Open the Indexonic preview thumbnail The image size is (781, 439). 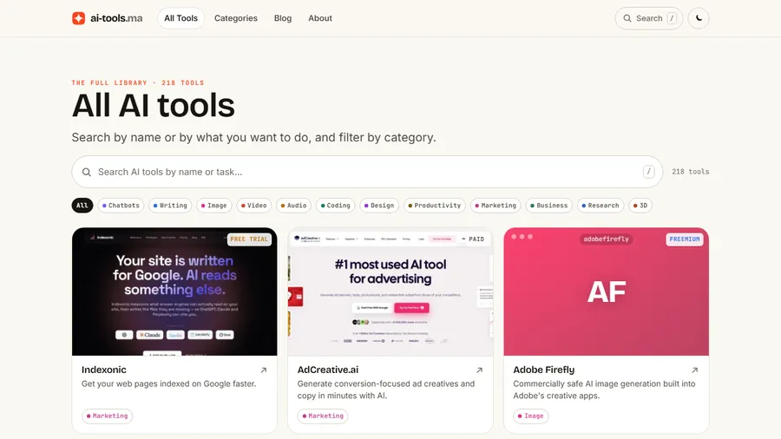174,292
